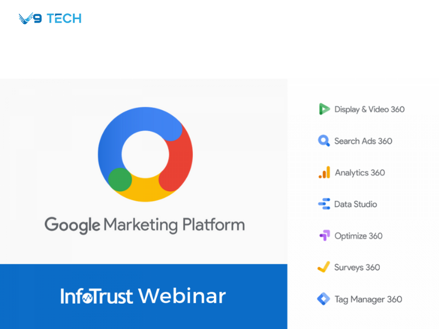Select the Surveys 360 checkmark icon
Viewport: 439px width, 329px height.
[324, 267]
